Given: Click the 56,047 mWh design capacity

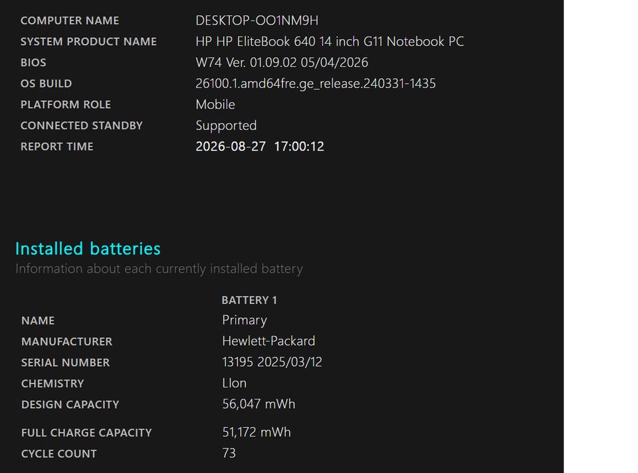Looking at the screenshot, I should 259,405.
